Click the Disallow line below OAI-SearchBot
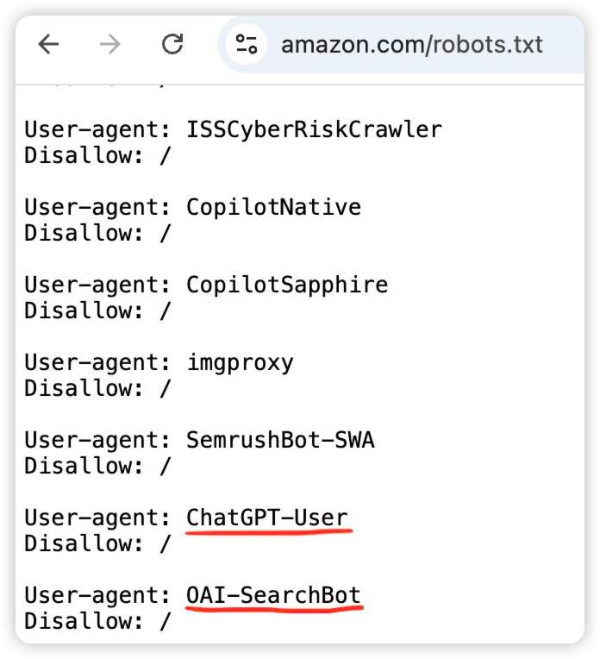 [97, 621]
